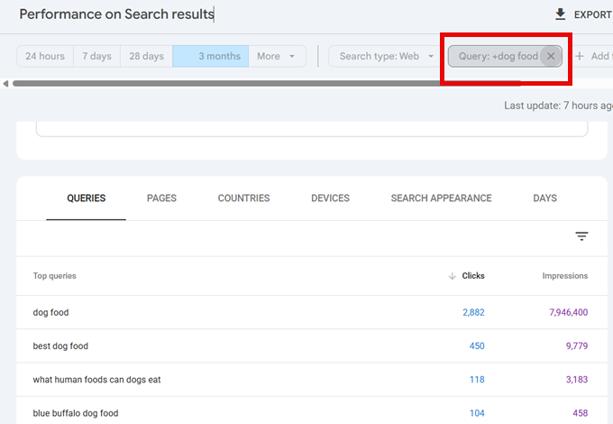Click the 118 clicks value
The image size is (613, 424).
477,380
